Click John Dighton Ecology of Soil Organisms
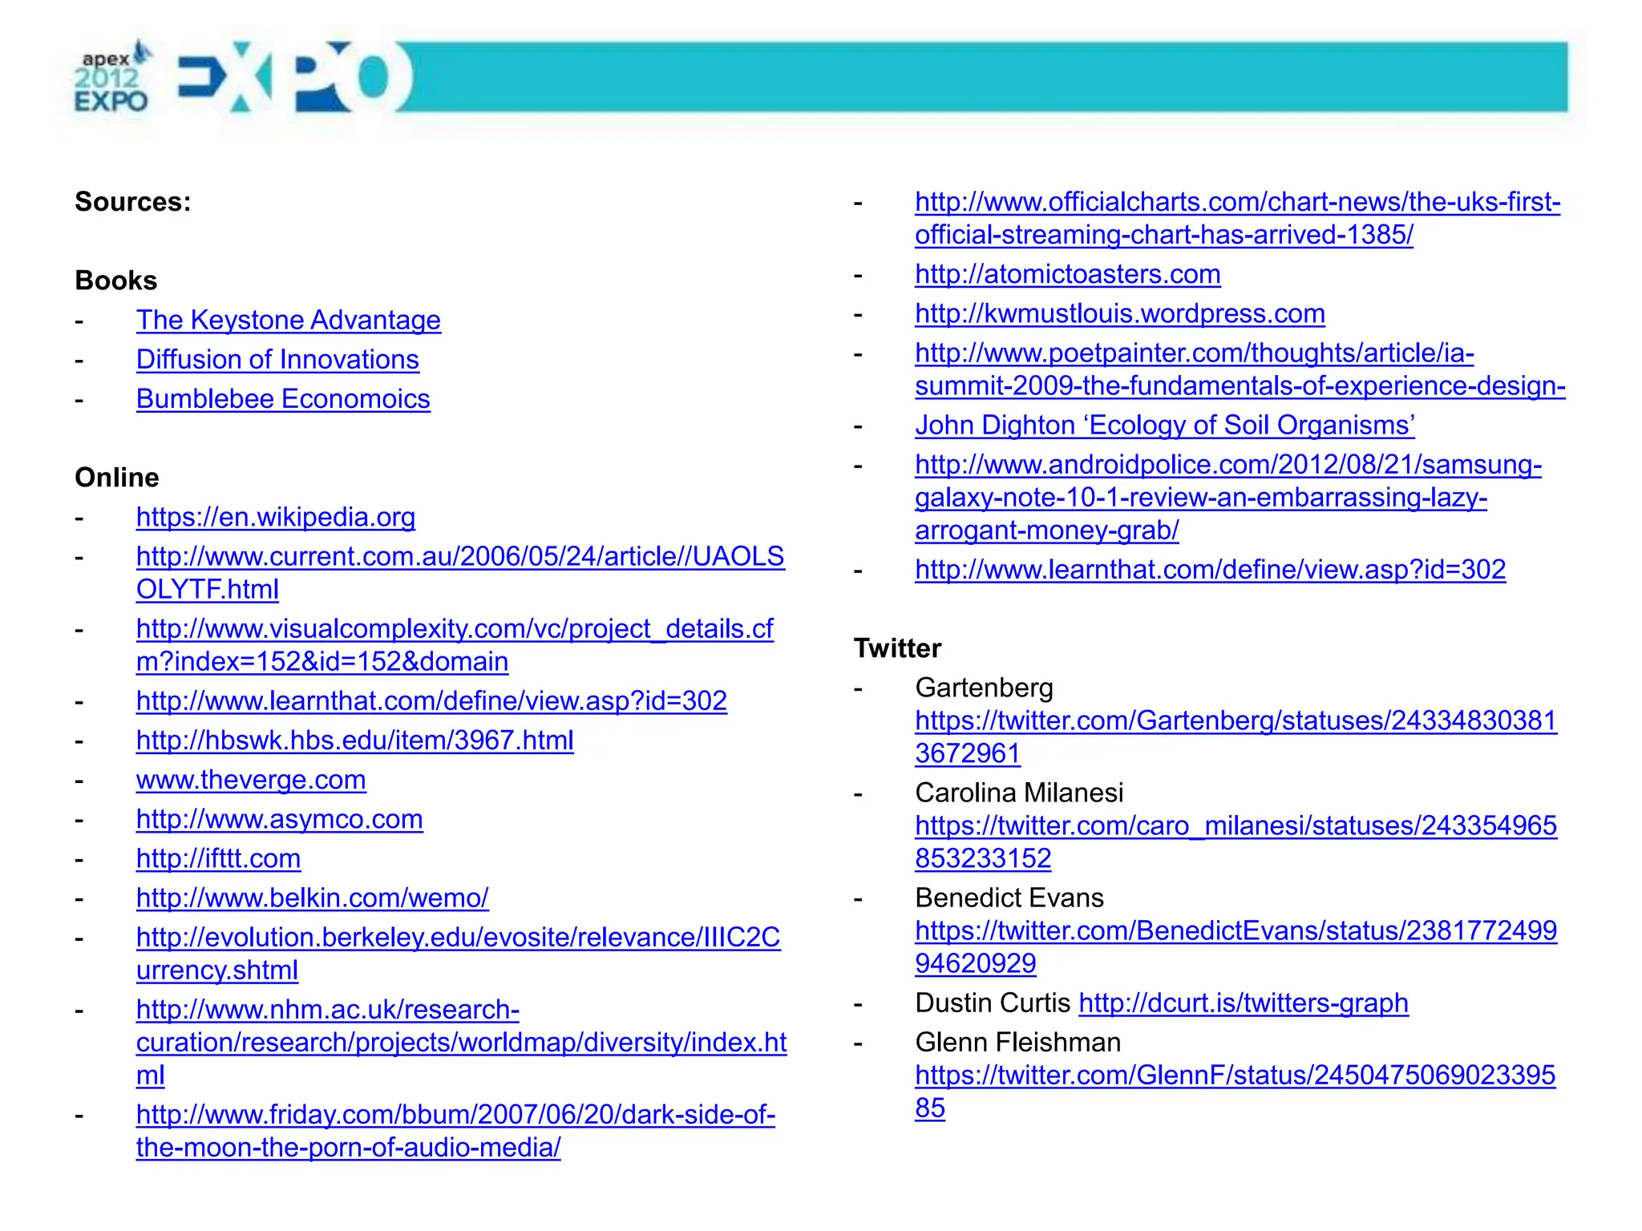1642x1231 pixels. (1164, 425)
